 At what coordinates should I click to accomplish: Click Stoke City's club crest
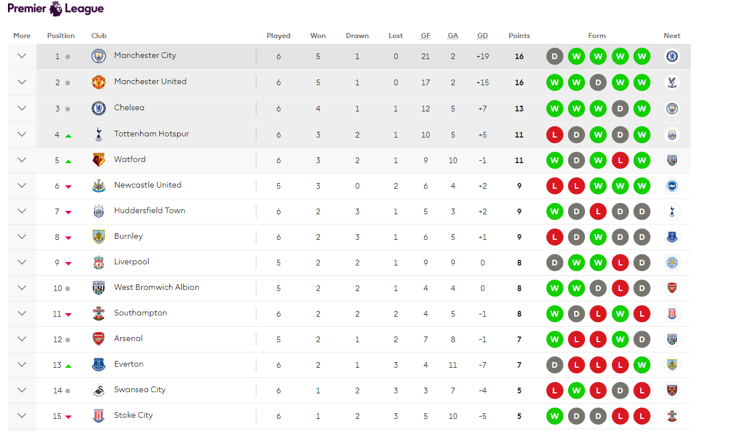[x=99, y=416]
